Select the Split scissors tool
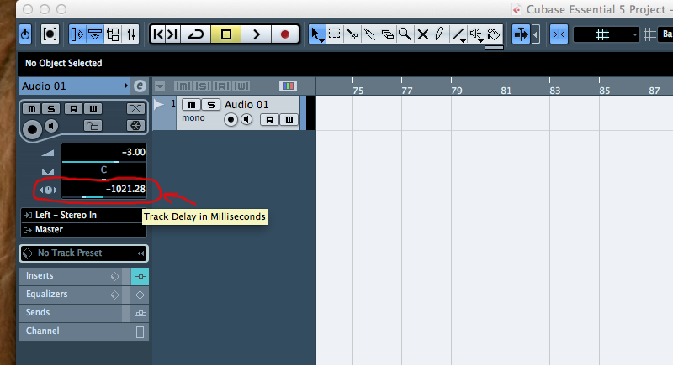This screenshot has height=365, width=673. point(352,34)
